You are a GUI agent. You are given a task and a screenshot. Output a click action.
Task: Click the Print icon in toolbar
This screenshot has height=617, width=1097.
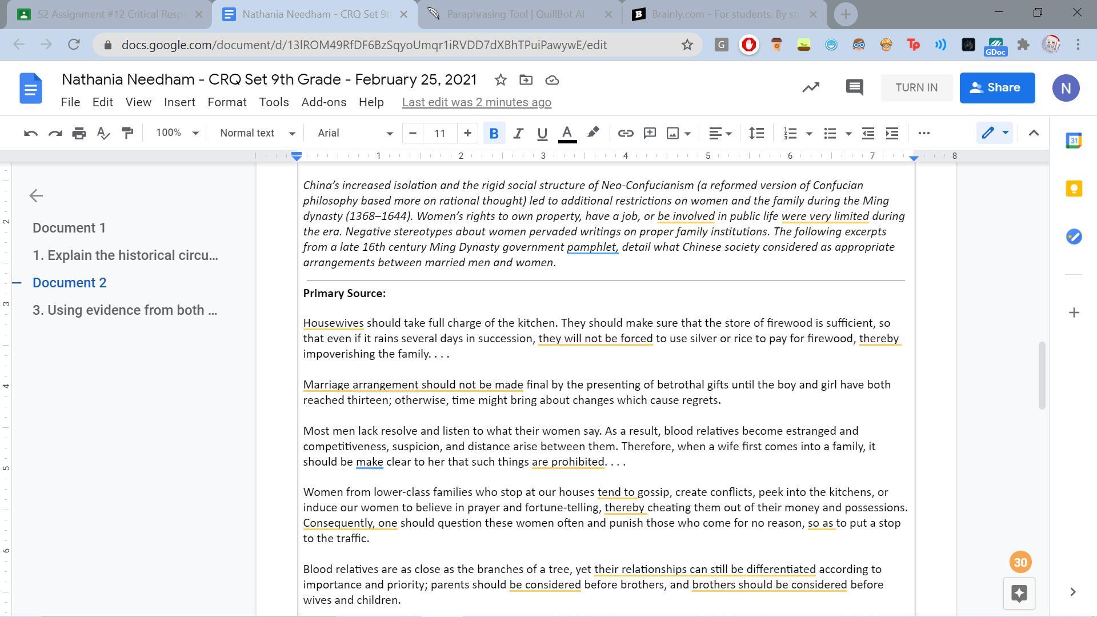pos(79,133)
